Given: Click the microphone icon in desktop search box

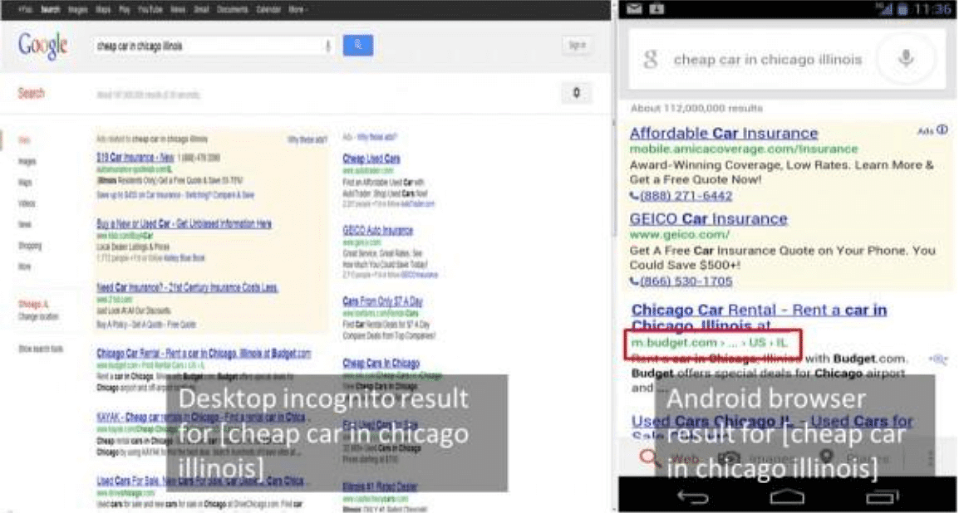Looking at the screenshot, I should [x=327, y=46].
